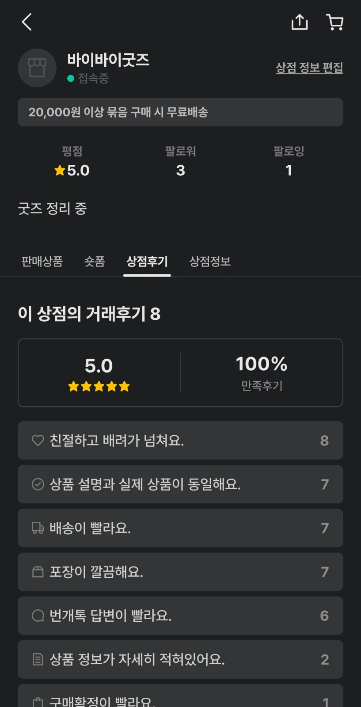Tap the truck icon on 배송이 빨라요
Viewport: 361px width, 707px height.
[x=38, y=528]
